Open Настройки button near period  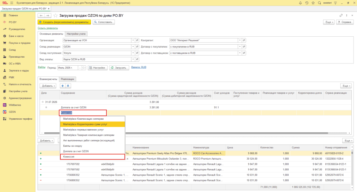pos(98,68)
